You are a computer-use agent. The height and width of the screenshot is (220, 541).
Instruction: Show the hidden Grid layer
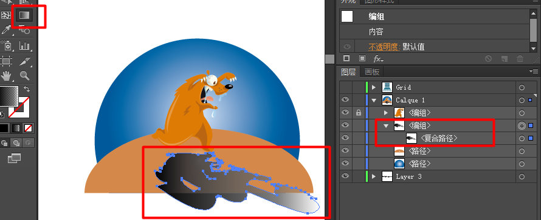[345, 87]
